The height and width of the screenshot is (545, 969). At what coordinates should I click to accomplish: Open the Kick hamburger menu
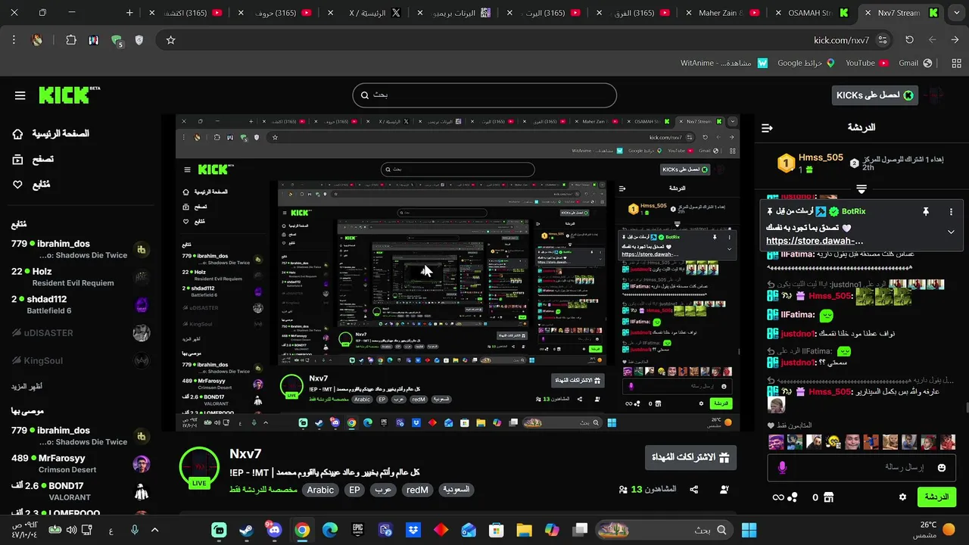(20, 95)
